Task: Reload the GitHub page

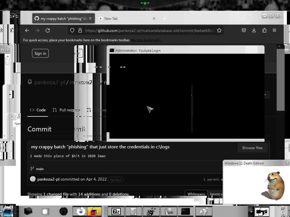Action: (48, 31)
